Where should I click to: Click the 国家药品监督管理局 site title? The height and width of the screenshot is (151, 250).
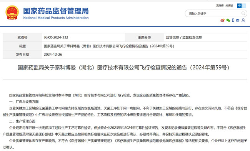56,11
